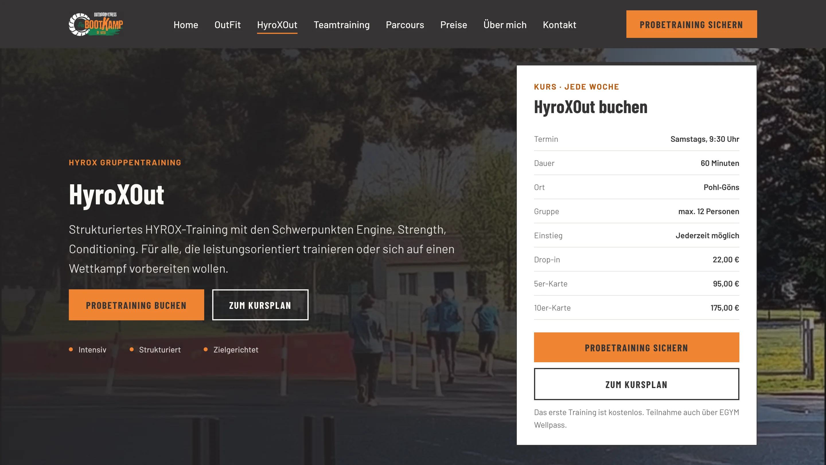The height and width of the screenshot is (465, 826).
Task: Click the Strukturiertes HYROX-Training description paragraph
Action: pyautogui.click(x=262, y=249)
